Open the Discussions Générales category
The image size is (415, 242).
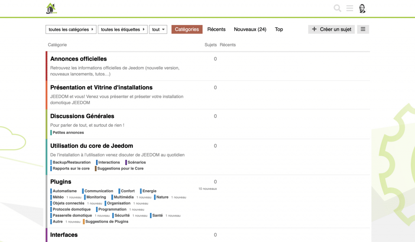(x=82, y=116)
